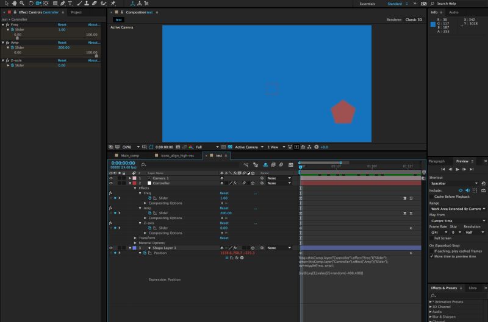Expand Material Options group in timeline
The width and height of the screenshot is (488, 322).
[x=135, y=243]
